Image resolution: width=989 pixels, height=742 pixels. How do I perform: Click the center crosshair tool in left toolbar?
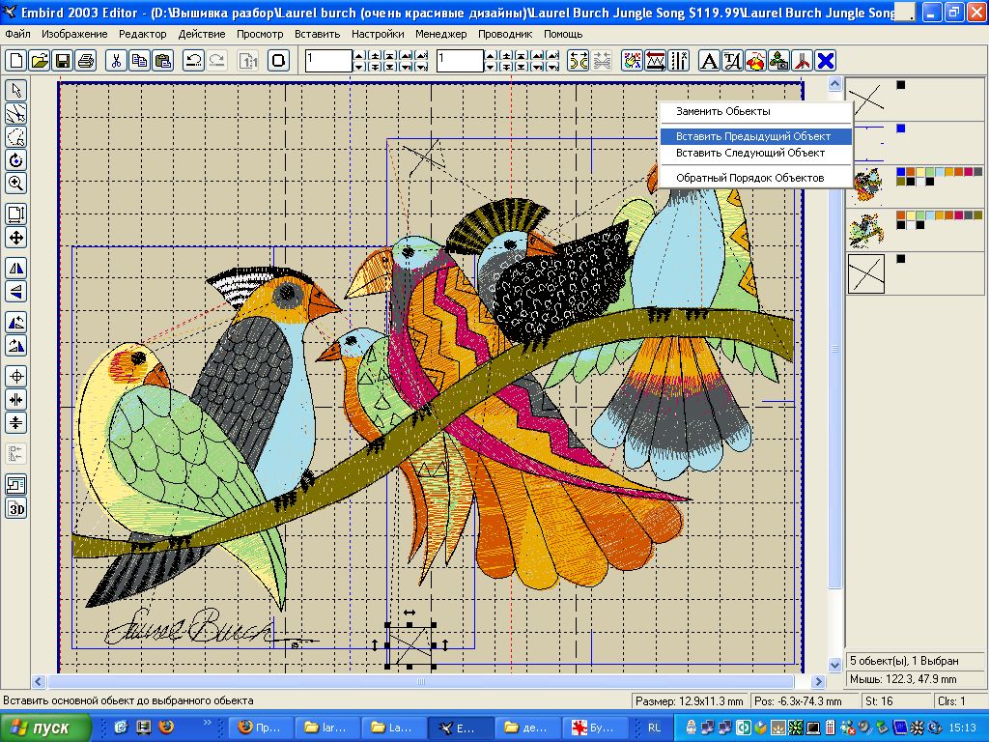pyautogui.click(x=16, y=376)
